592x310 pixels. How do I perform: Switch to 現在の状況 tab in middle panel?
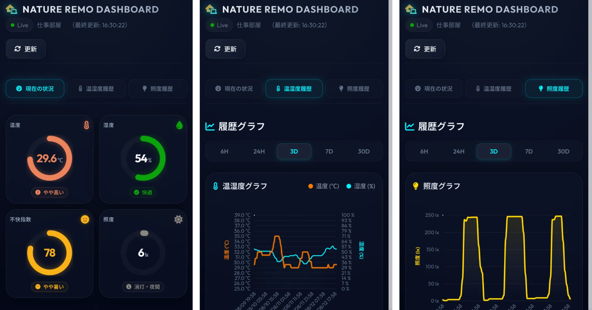point(234,89)
